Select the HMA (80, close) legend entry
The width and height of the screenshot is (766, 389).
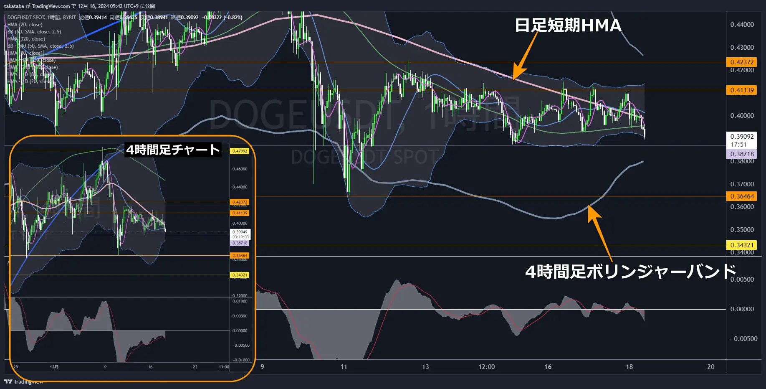[x=24, y=53]
